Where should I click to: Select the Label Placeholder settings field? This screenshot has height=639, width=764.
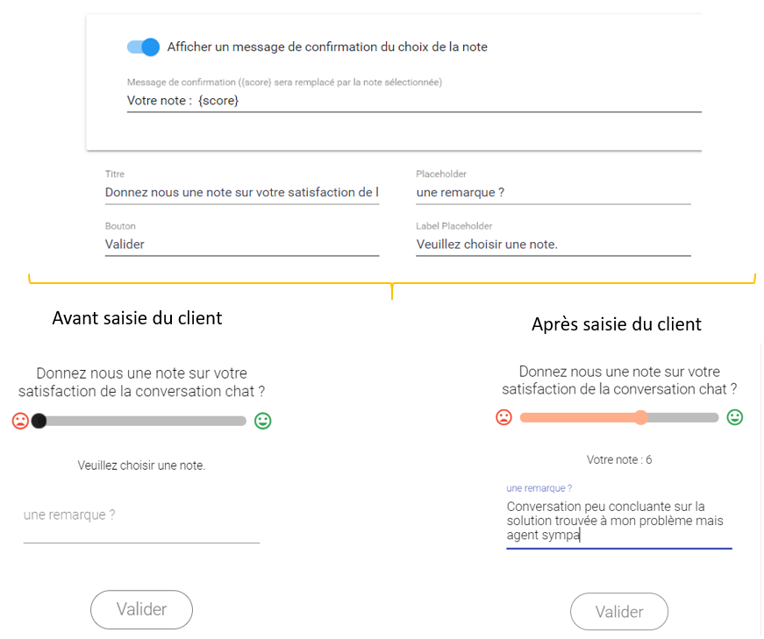click(553, 244)
